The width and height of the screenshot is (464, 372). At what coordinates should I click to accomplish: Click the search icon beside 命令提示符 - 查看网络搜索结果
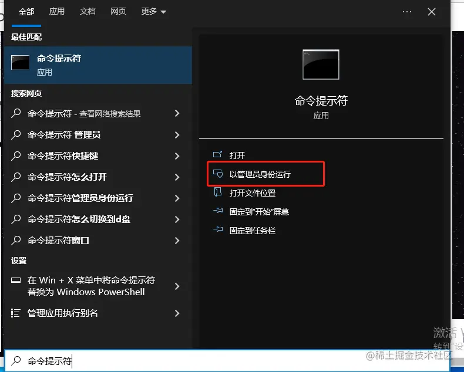[x=16, y=113]
